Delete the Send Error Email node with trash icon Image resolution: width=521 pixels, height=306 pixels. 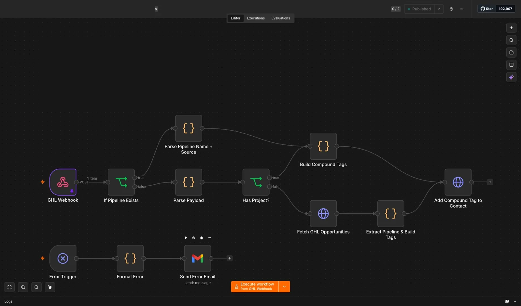point(202,238)
